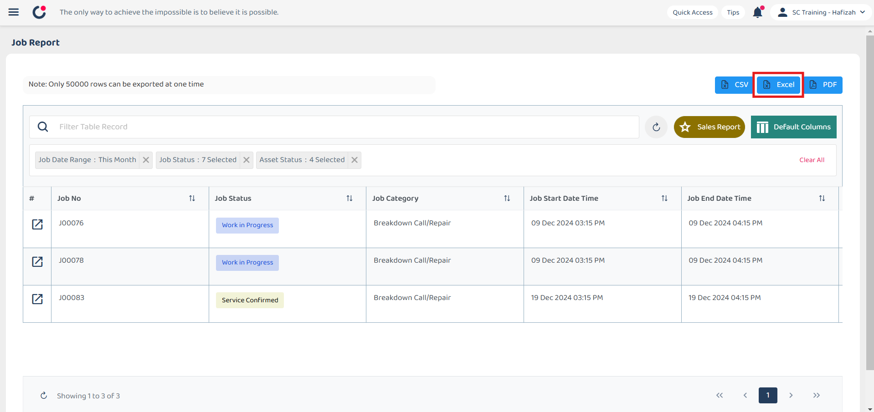
Task: Click start date 19 Dec 2024 03:15 PM
Action: click(567, 298)
